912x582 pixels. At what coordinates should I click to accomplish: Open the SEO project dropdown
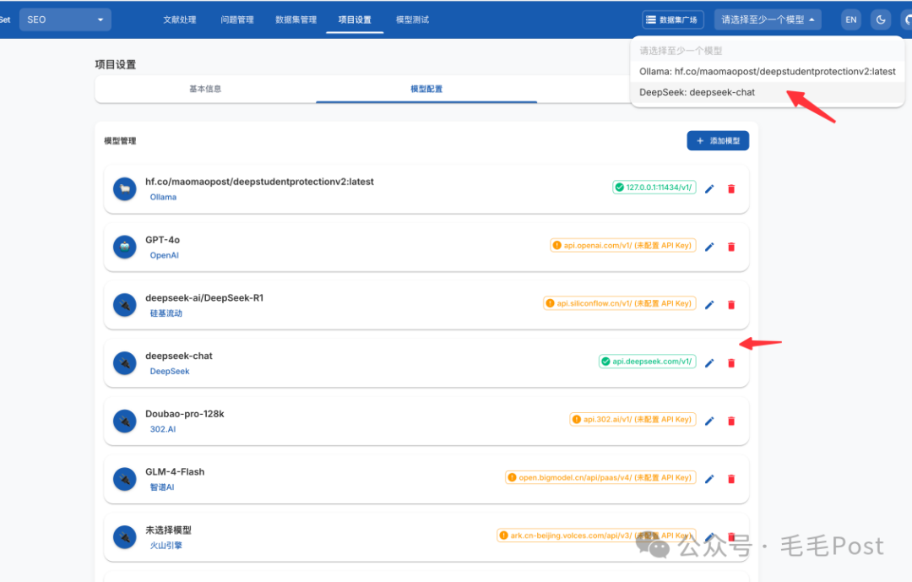(65, 19)
